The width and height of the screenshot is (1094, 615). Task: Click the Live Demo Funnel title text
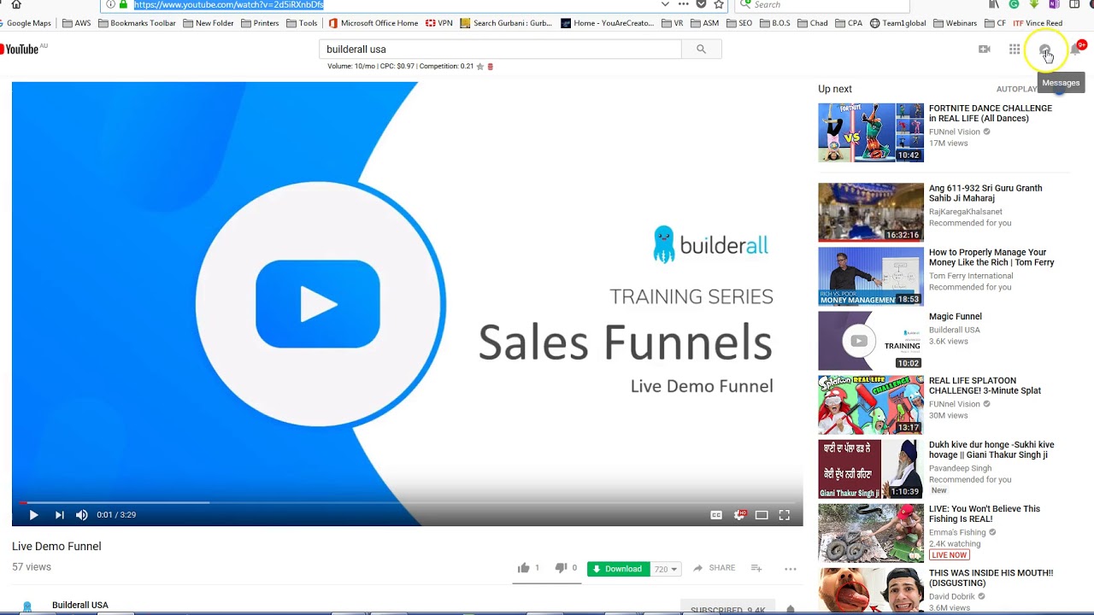point(56,547)
